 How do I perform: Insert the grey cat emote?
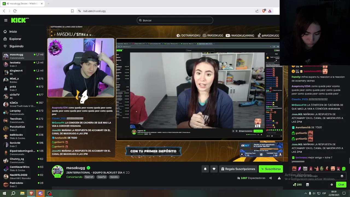[x=305, y=169]
